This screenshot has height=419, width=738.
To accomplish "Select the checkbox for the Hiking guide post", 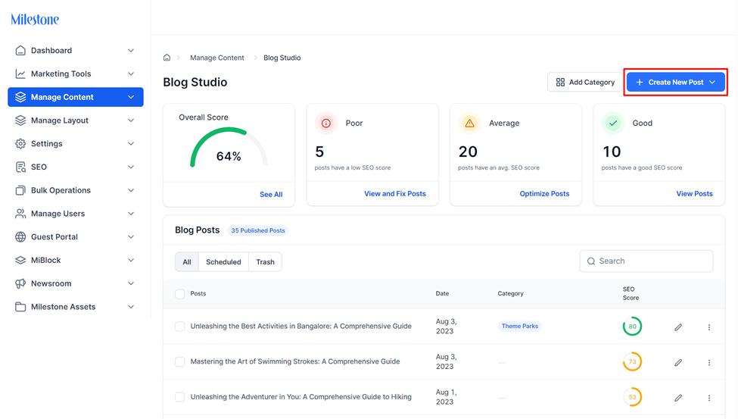I will (x=180, y=397).
